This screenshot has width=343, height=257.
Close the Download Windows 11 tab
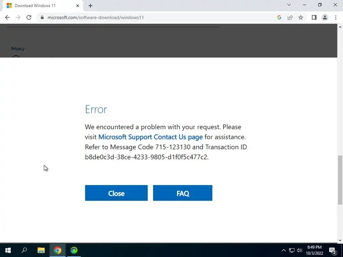pos(78,6)
